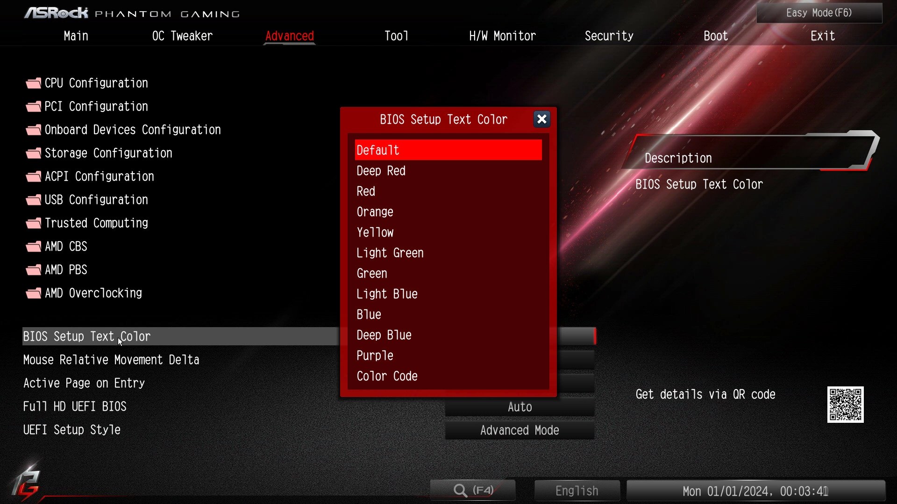
Task: Select Green text color option
Action: coord(371,273)
